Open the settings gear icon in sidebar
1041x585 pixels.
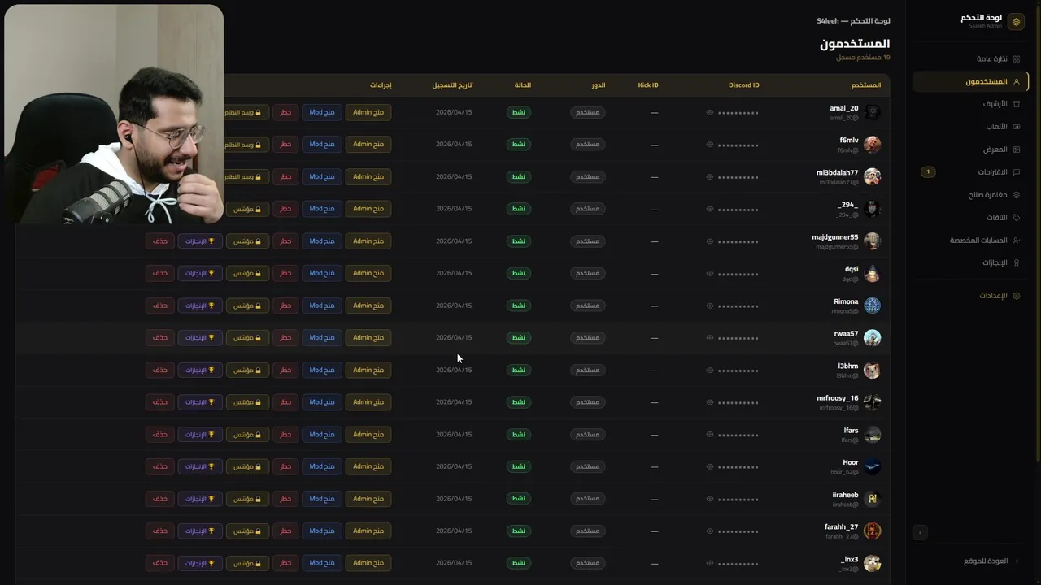point(1016,296)
